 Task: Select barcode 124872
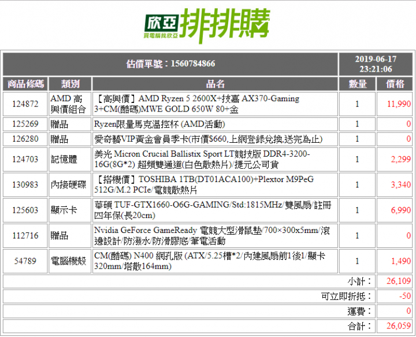tap(25, 103)
